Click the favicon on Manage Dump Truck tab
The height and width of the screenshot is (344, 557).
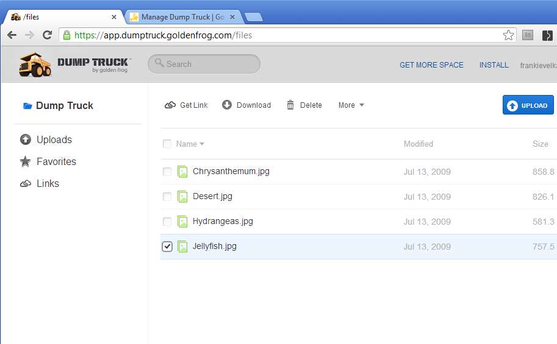[134, 16]
